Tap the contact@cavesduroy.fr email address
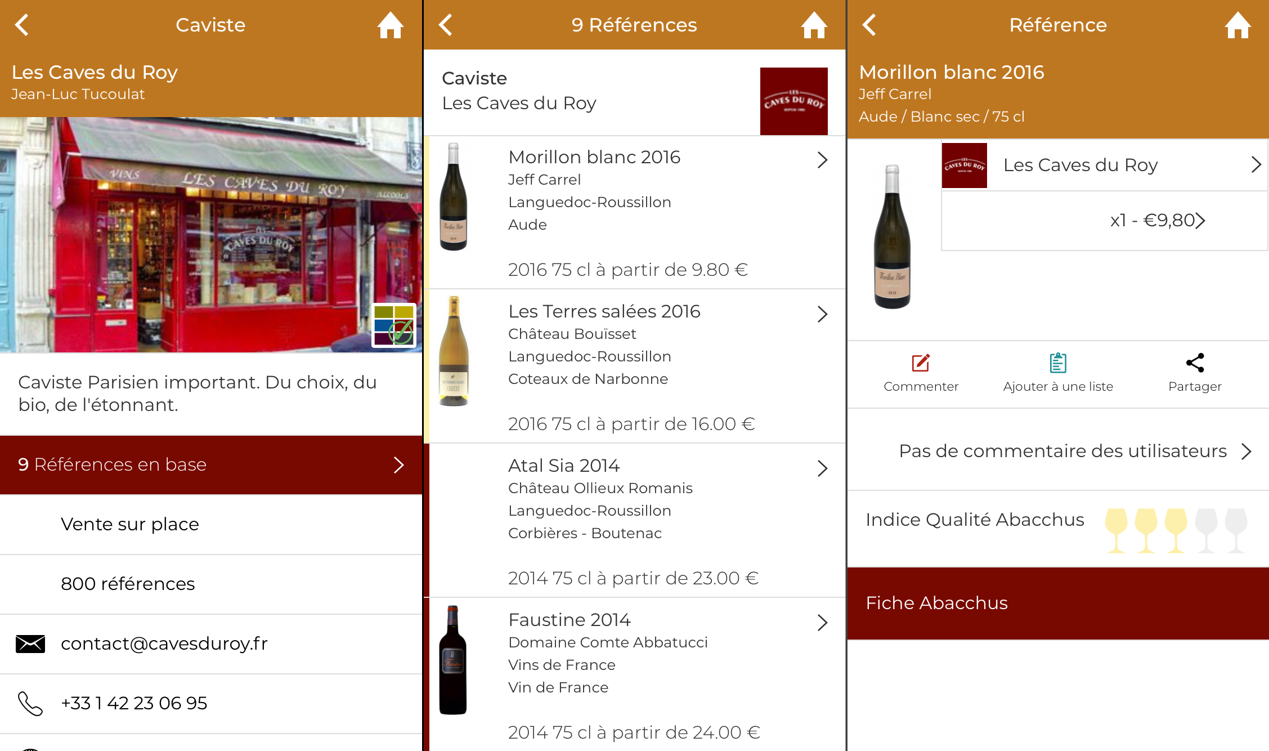Screen dimensions: 1269x751 (x=164, y=643)
